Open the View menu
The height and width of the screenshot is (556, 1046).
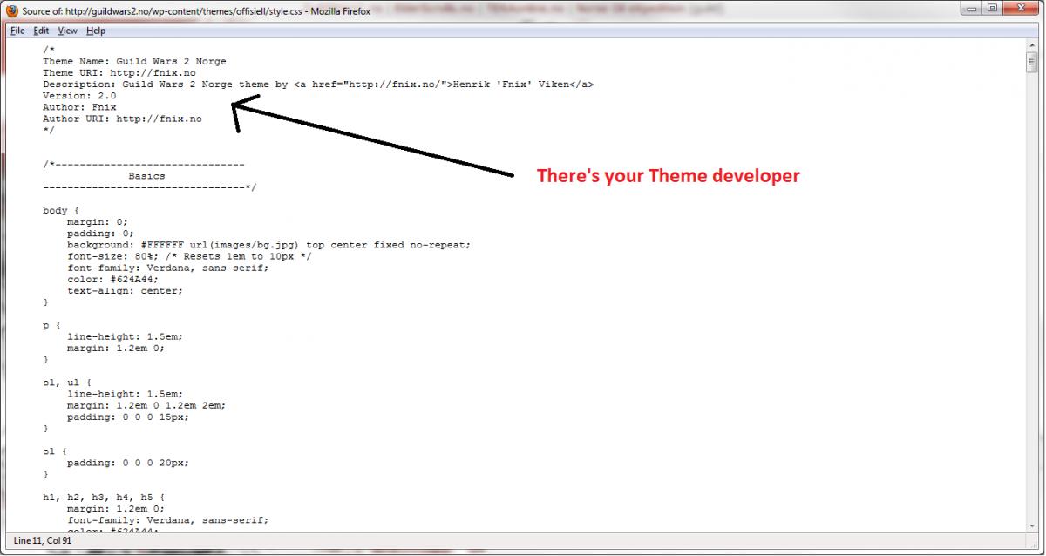[68, 31]
